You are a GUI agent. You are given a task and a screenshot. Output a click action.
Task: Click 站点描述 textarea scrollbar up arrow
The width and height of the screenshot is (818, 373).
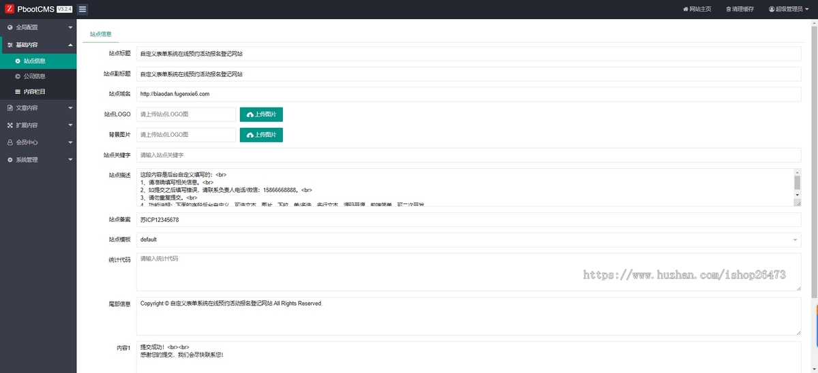(798, 172)
